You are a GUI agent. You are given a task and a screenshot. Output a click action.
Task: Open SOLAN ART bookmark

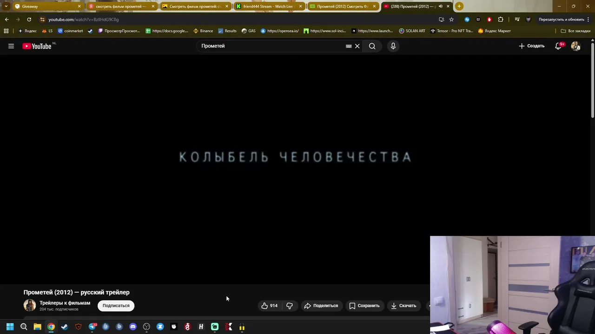coord(412,31)
